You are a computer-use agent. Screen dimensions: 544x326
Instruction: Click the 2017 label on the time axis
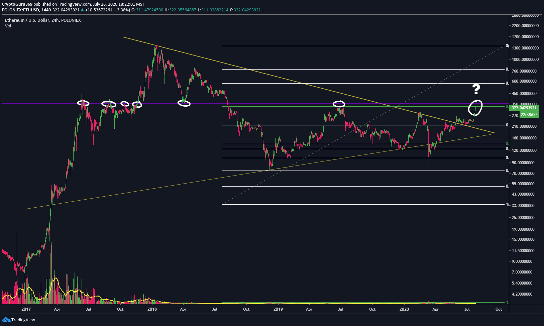[26, 309]
